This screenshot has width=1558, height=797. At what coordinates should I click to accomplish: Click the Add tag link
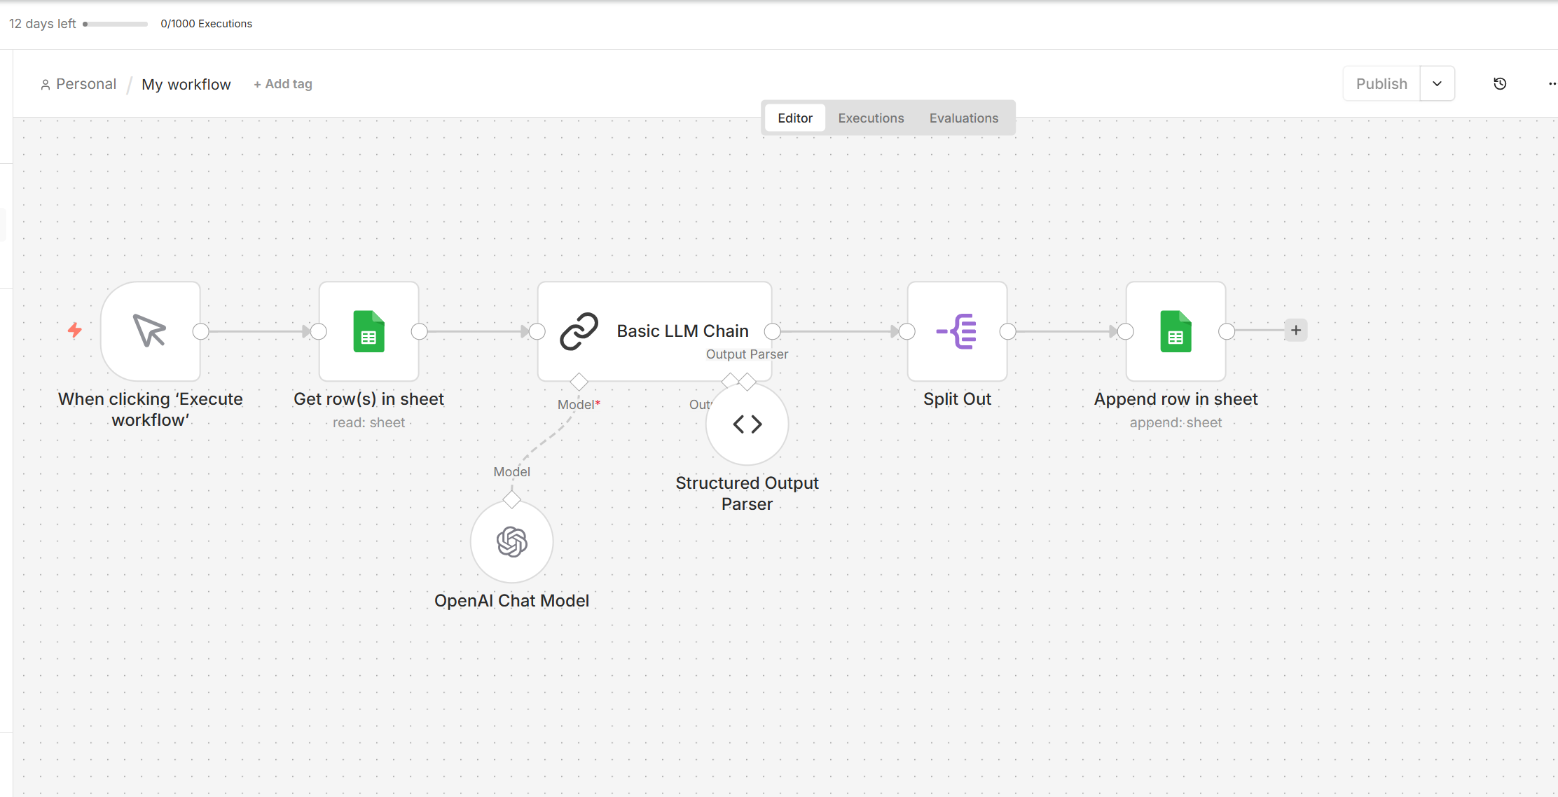(283, 84)
